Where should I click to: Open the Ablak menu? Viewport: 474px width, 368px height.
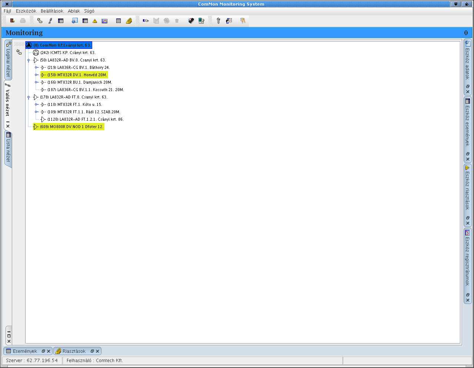[74, 11]
